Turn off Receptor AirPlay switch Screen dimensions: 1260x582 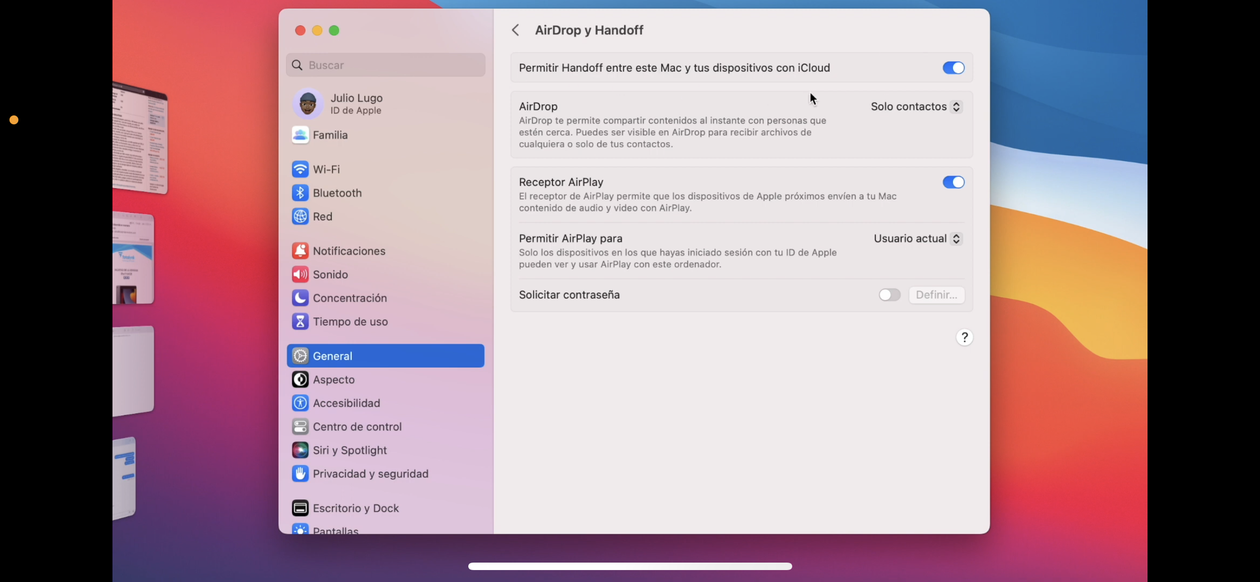[x=953, y=182]
